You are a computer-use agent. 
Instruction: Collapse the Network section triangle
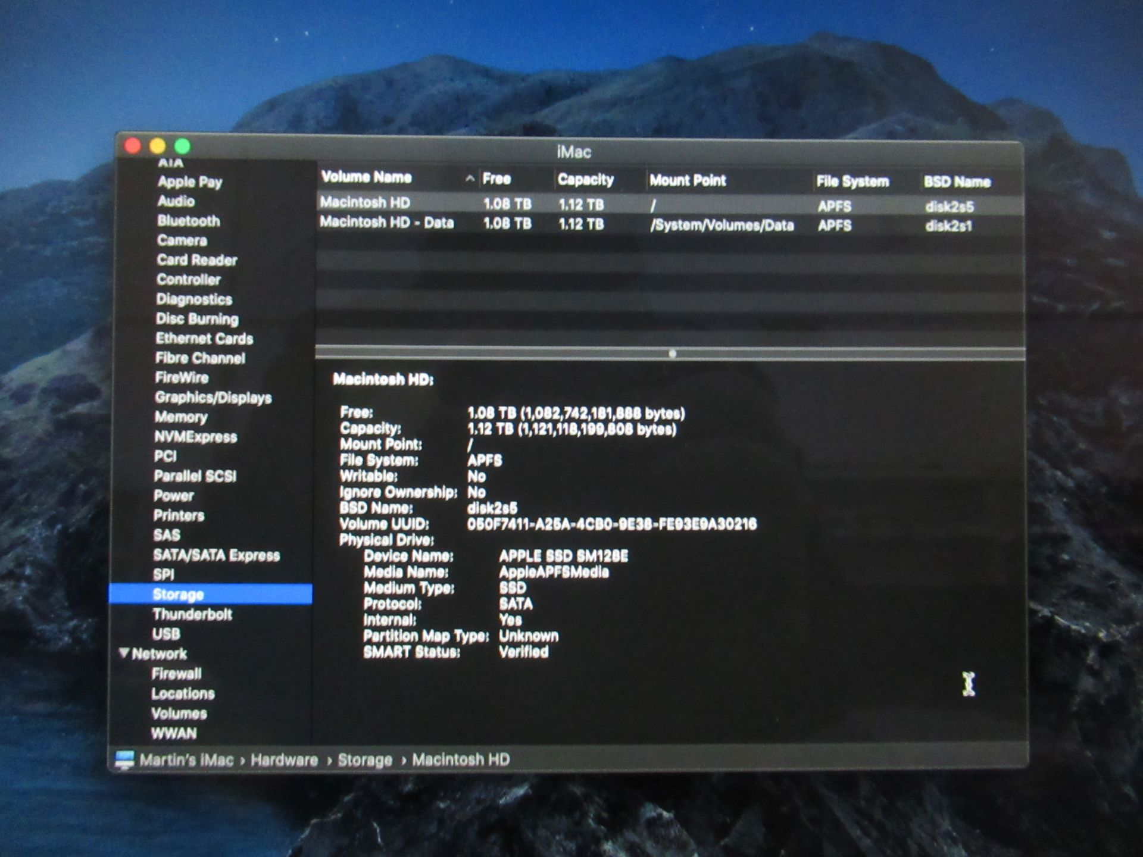(124, 653)
